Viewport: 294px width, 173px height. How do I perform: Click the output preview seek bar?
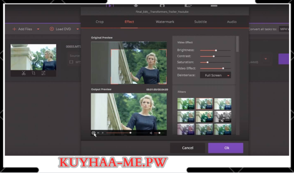[127, 133]
